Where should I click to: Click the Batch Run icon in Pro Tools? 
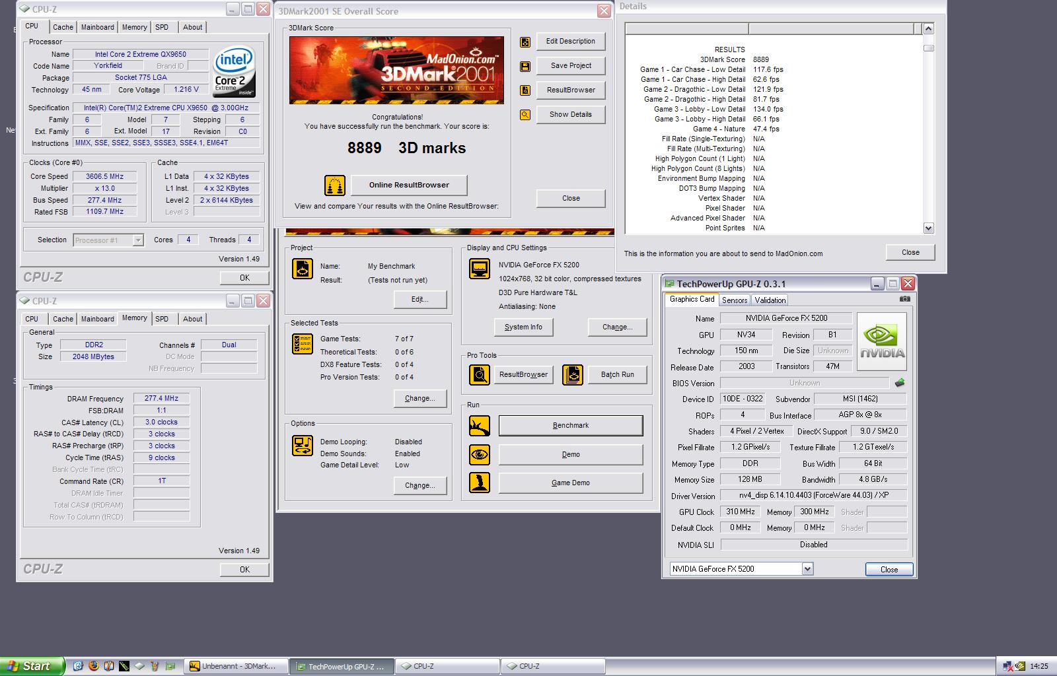tap(573, 374)
